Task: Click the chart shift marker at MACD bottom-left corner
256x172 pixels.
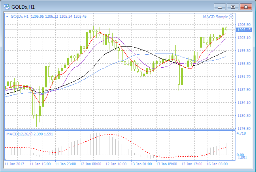Action: click(x=6, y=159)
